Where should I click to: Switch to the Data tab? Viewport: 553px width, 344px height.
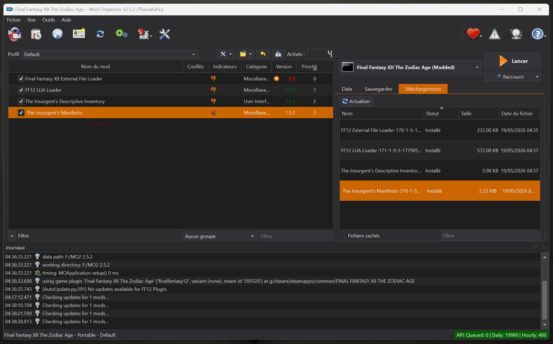click(347, 89)
